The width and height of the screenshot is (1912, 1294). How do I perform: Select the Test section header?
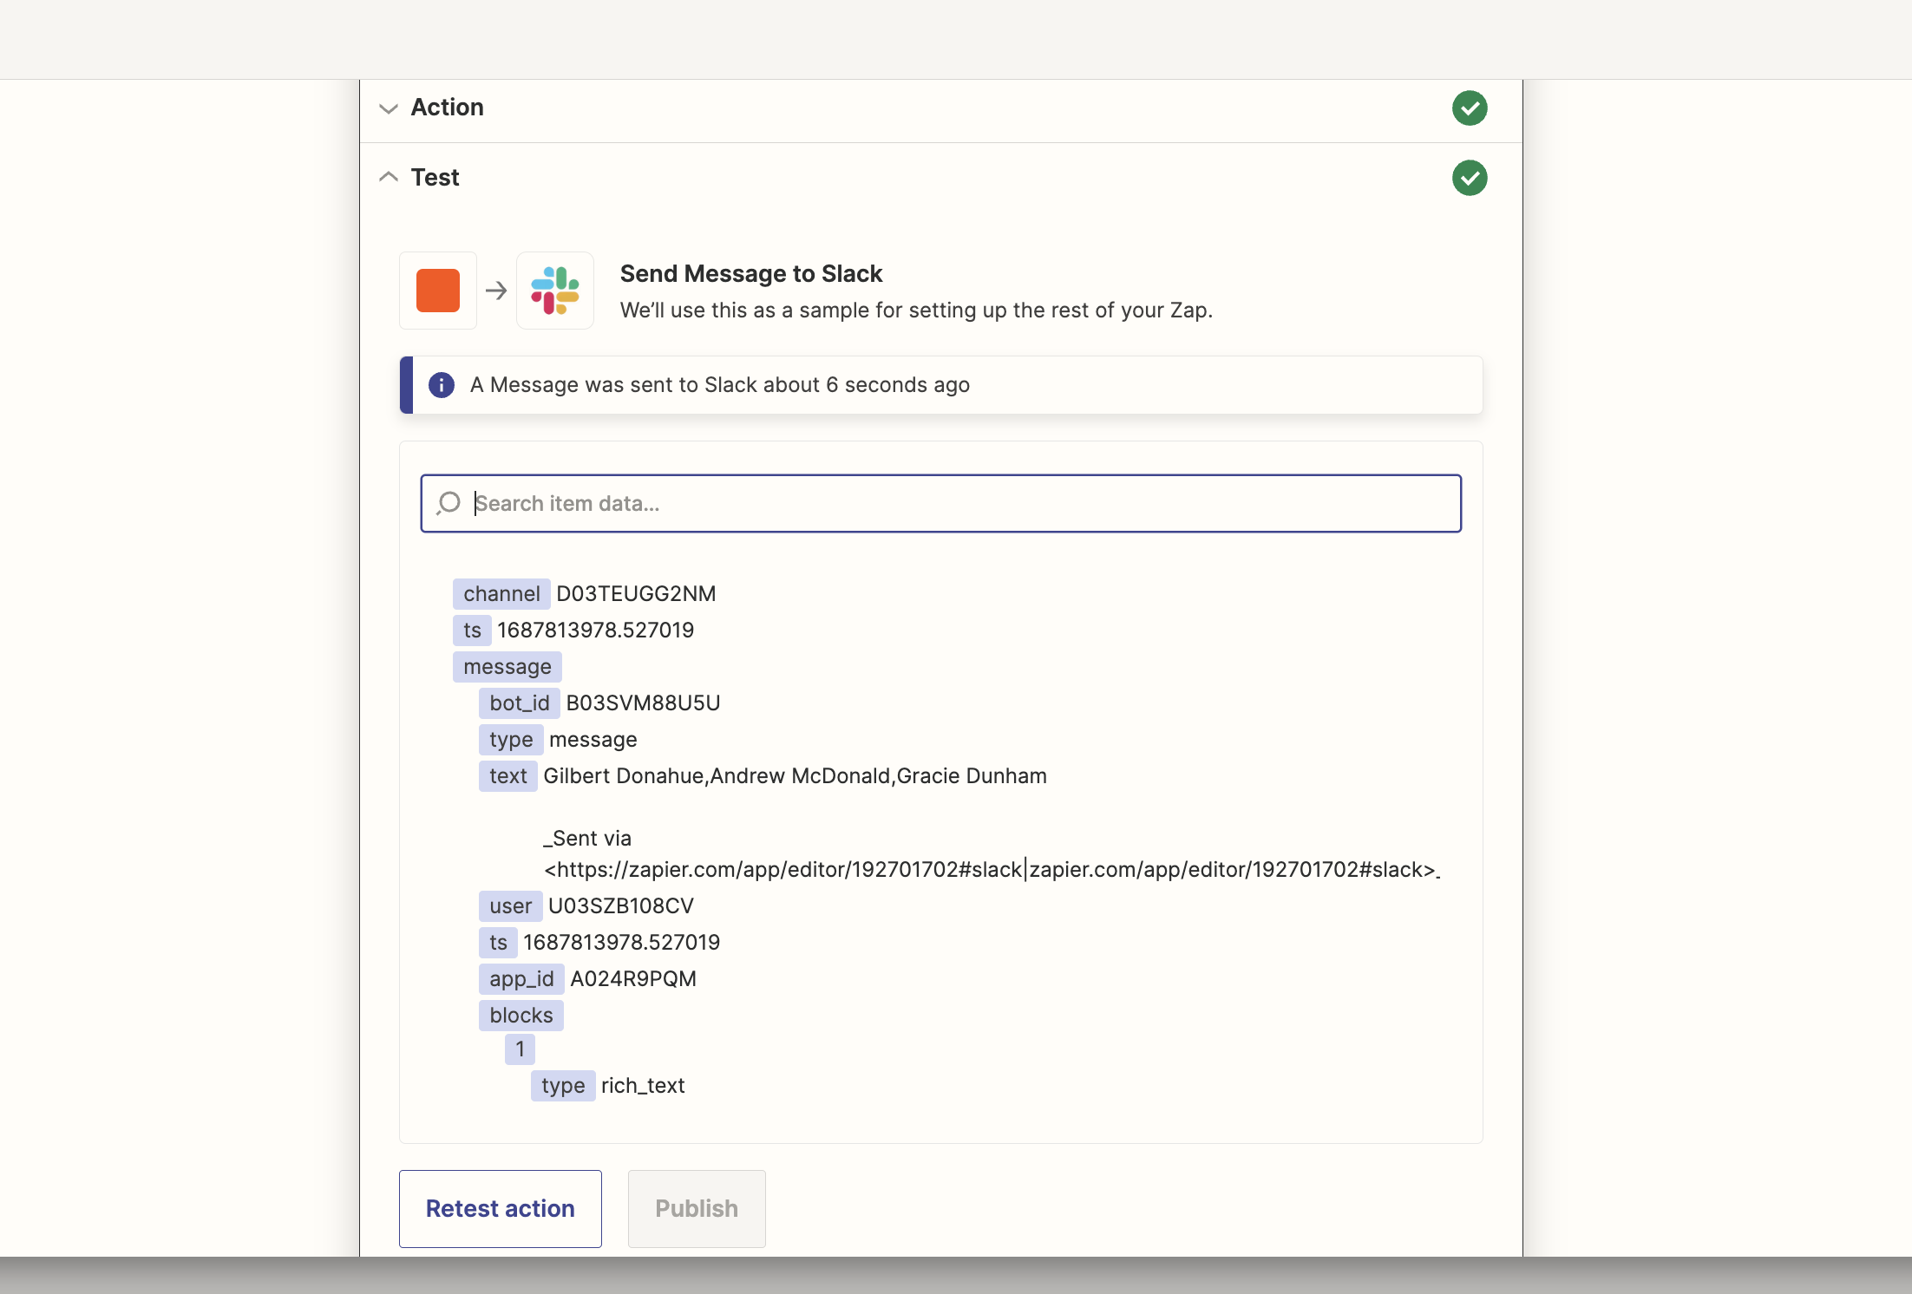tap(435, 178)
